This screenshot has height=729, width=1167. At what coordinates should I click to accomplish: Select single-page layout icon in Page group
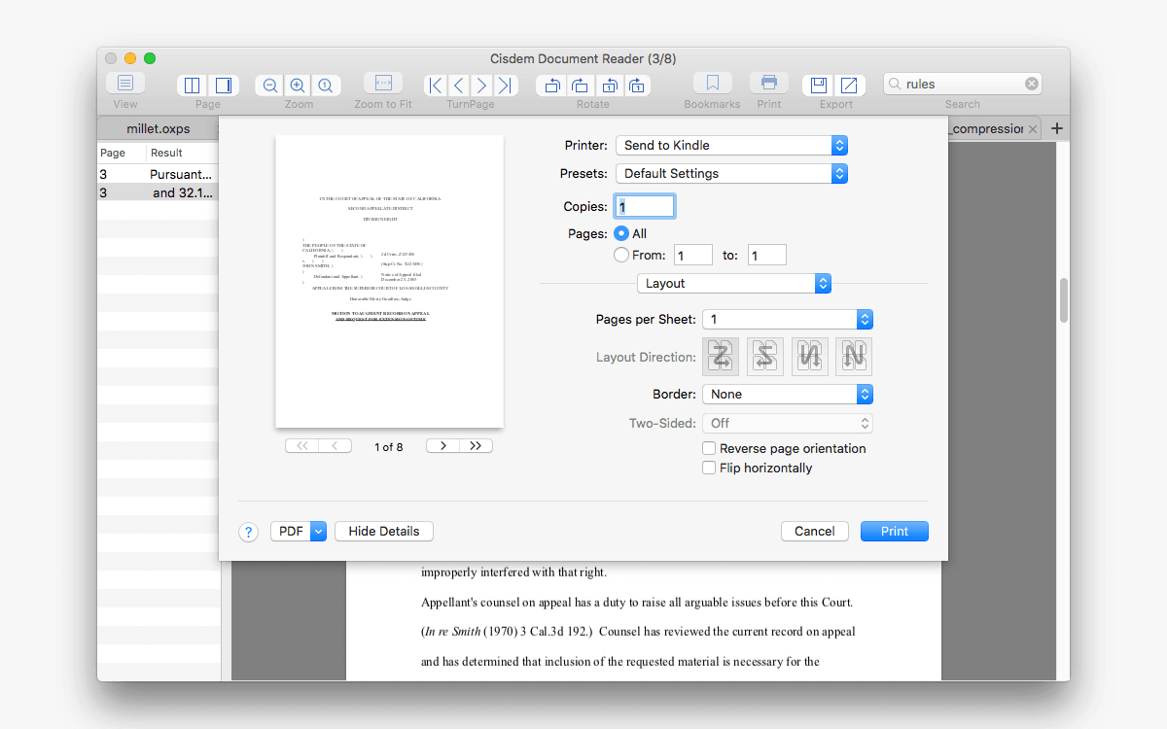(x=224, y=86)
